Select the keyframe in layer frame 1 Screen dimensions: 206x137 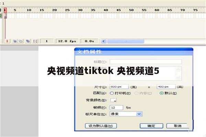coord(5,16)
